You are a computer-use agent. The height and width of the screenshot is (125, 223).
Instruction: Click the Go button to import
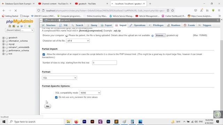point(48,106)
